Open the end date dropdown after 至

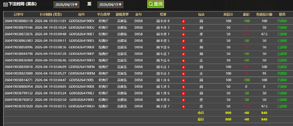click(110, 5)
